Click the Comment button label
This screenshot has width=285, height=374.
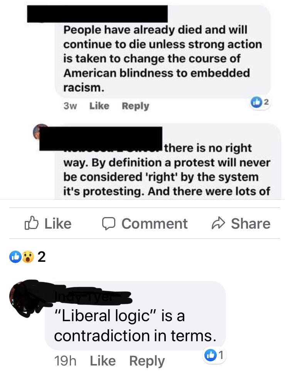tap(155, 224)
